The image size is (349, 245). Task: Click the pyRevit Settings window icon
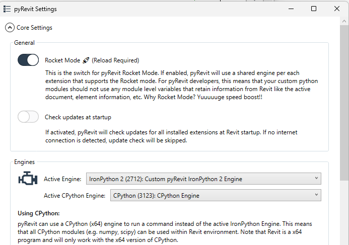click(7, 9)
